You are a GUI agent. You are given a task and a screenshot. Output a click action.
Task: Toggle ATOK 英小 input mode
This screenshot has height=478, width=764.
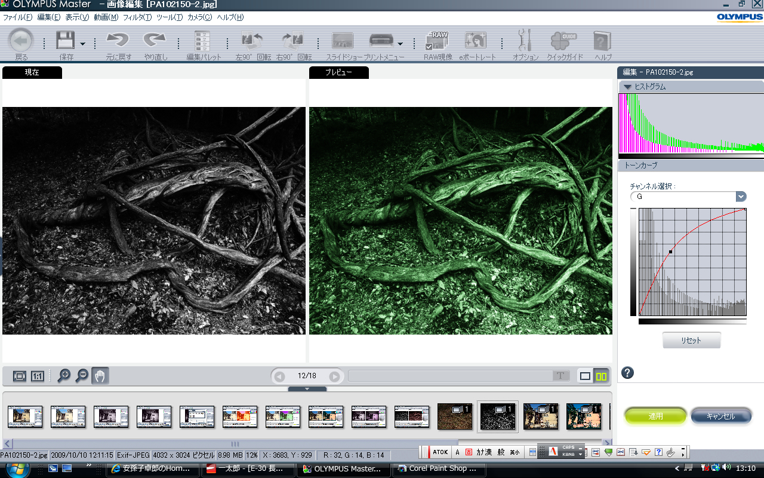click(x=514, y=452)
